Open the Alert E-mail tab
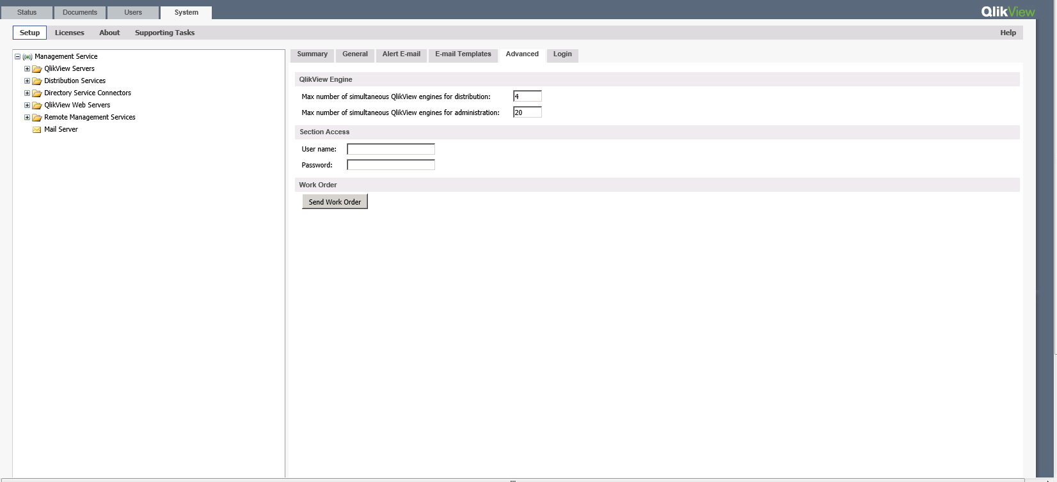 click(401, 55)
